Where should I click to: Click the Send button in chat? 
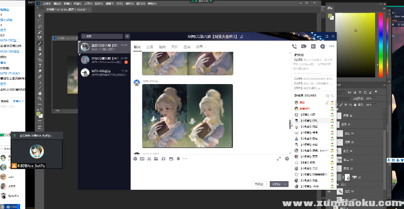point(276,184)
